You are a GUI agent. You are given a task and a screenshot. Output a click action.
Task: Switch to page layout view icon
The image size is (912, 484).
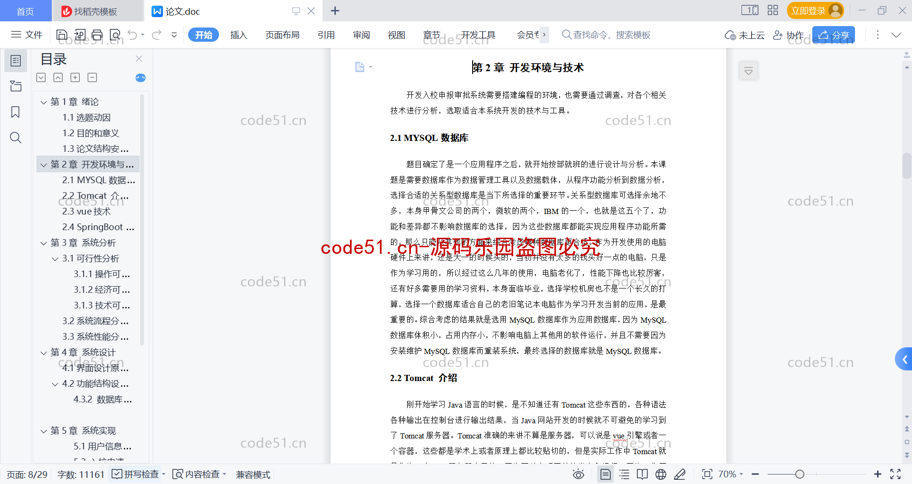pos(605,474)
